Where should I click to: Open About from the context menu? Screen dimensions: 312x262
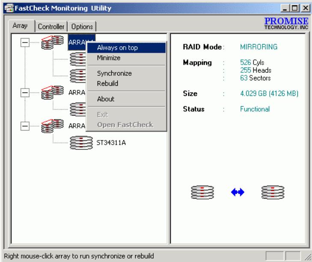click(x=126, y=99)
